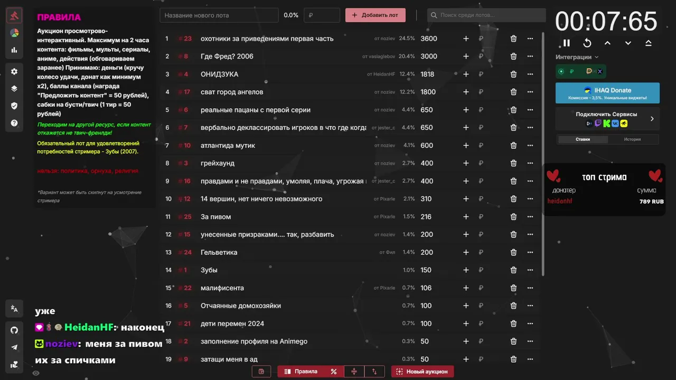Open the auction page via gavel icon

[14, 15]
